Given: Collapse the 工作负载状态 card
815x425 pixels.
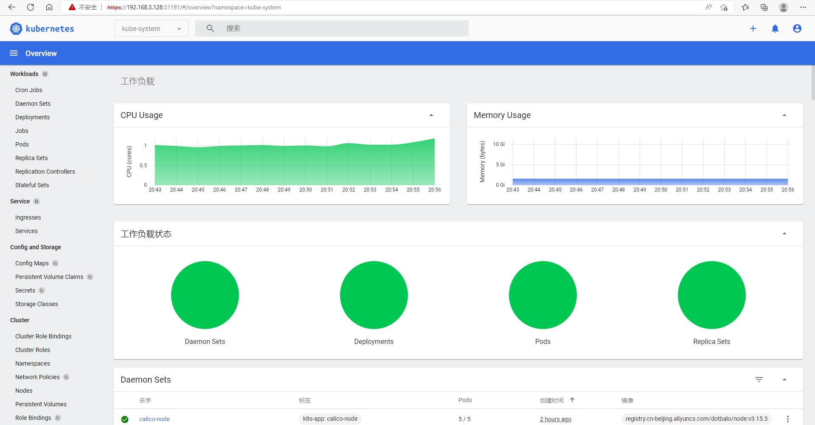Looking at the screenshot, I should click(x=784, y=234).
